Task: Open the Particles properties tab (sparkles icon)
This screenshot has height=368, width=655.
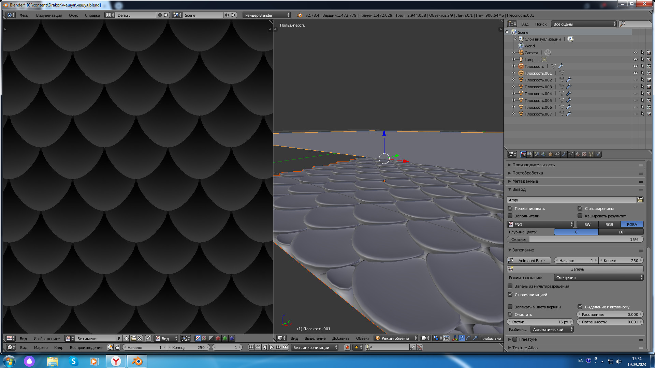Action: [591, 154]
